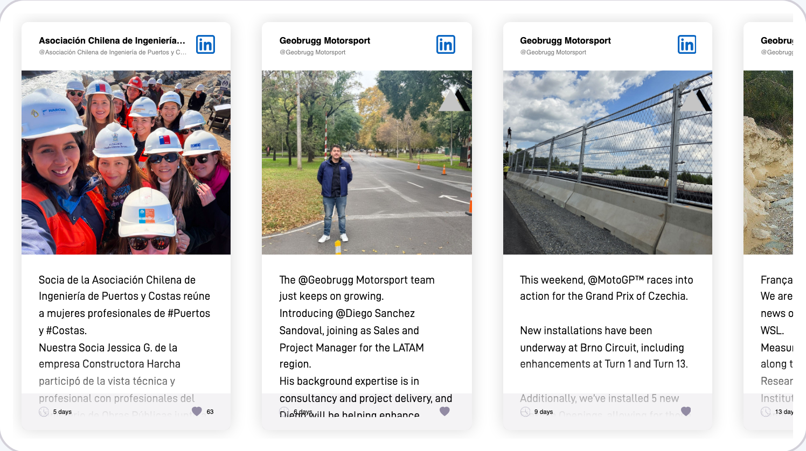Screen dimensions: 806x451
Task: Open the women in hard hats selfie photo
Action: pos(126,163)
